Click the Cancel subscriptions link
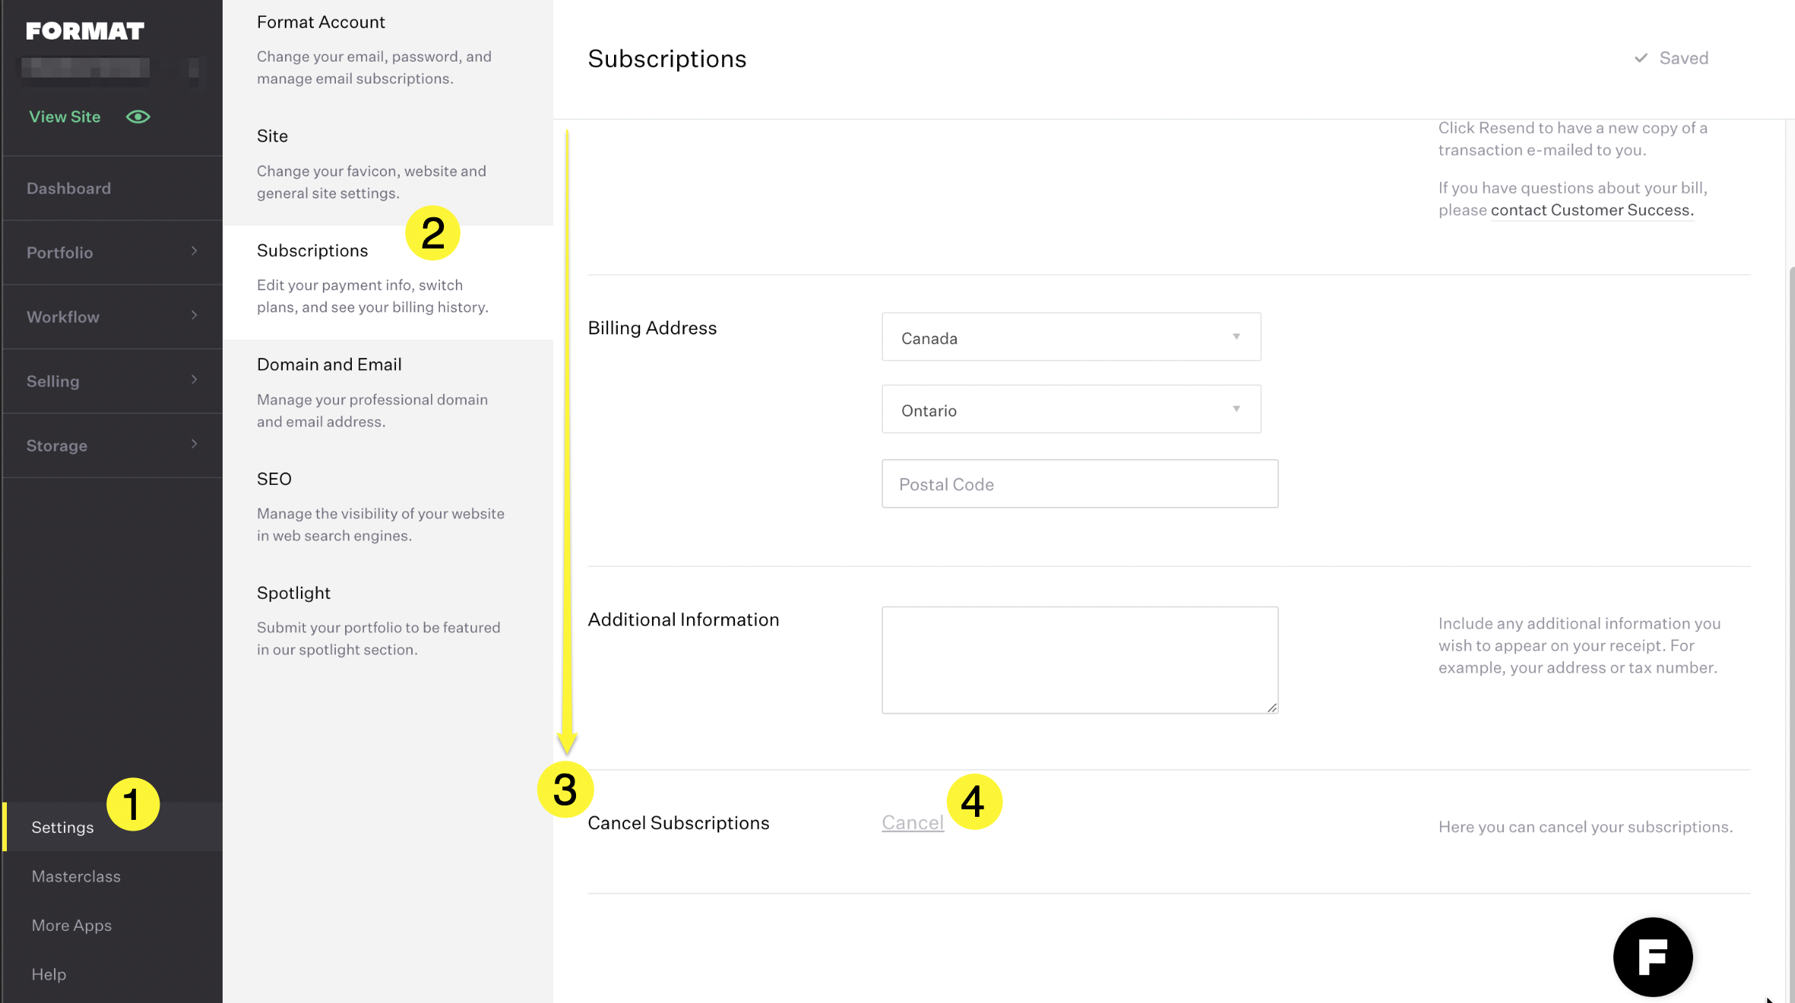The width and height of the screenshot is (1795, 1003). coord(913,823)
